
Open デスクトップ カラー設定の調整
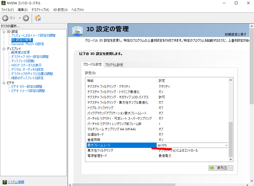coord(30,57)
